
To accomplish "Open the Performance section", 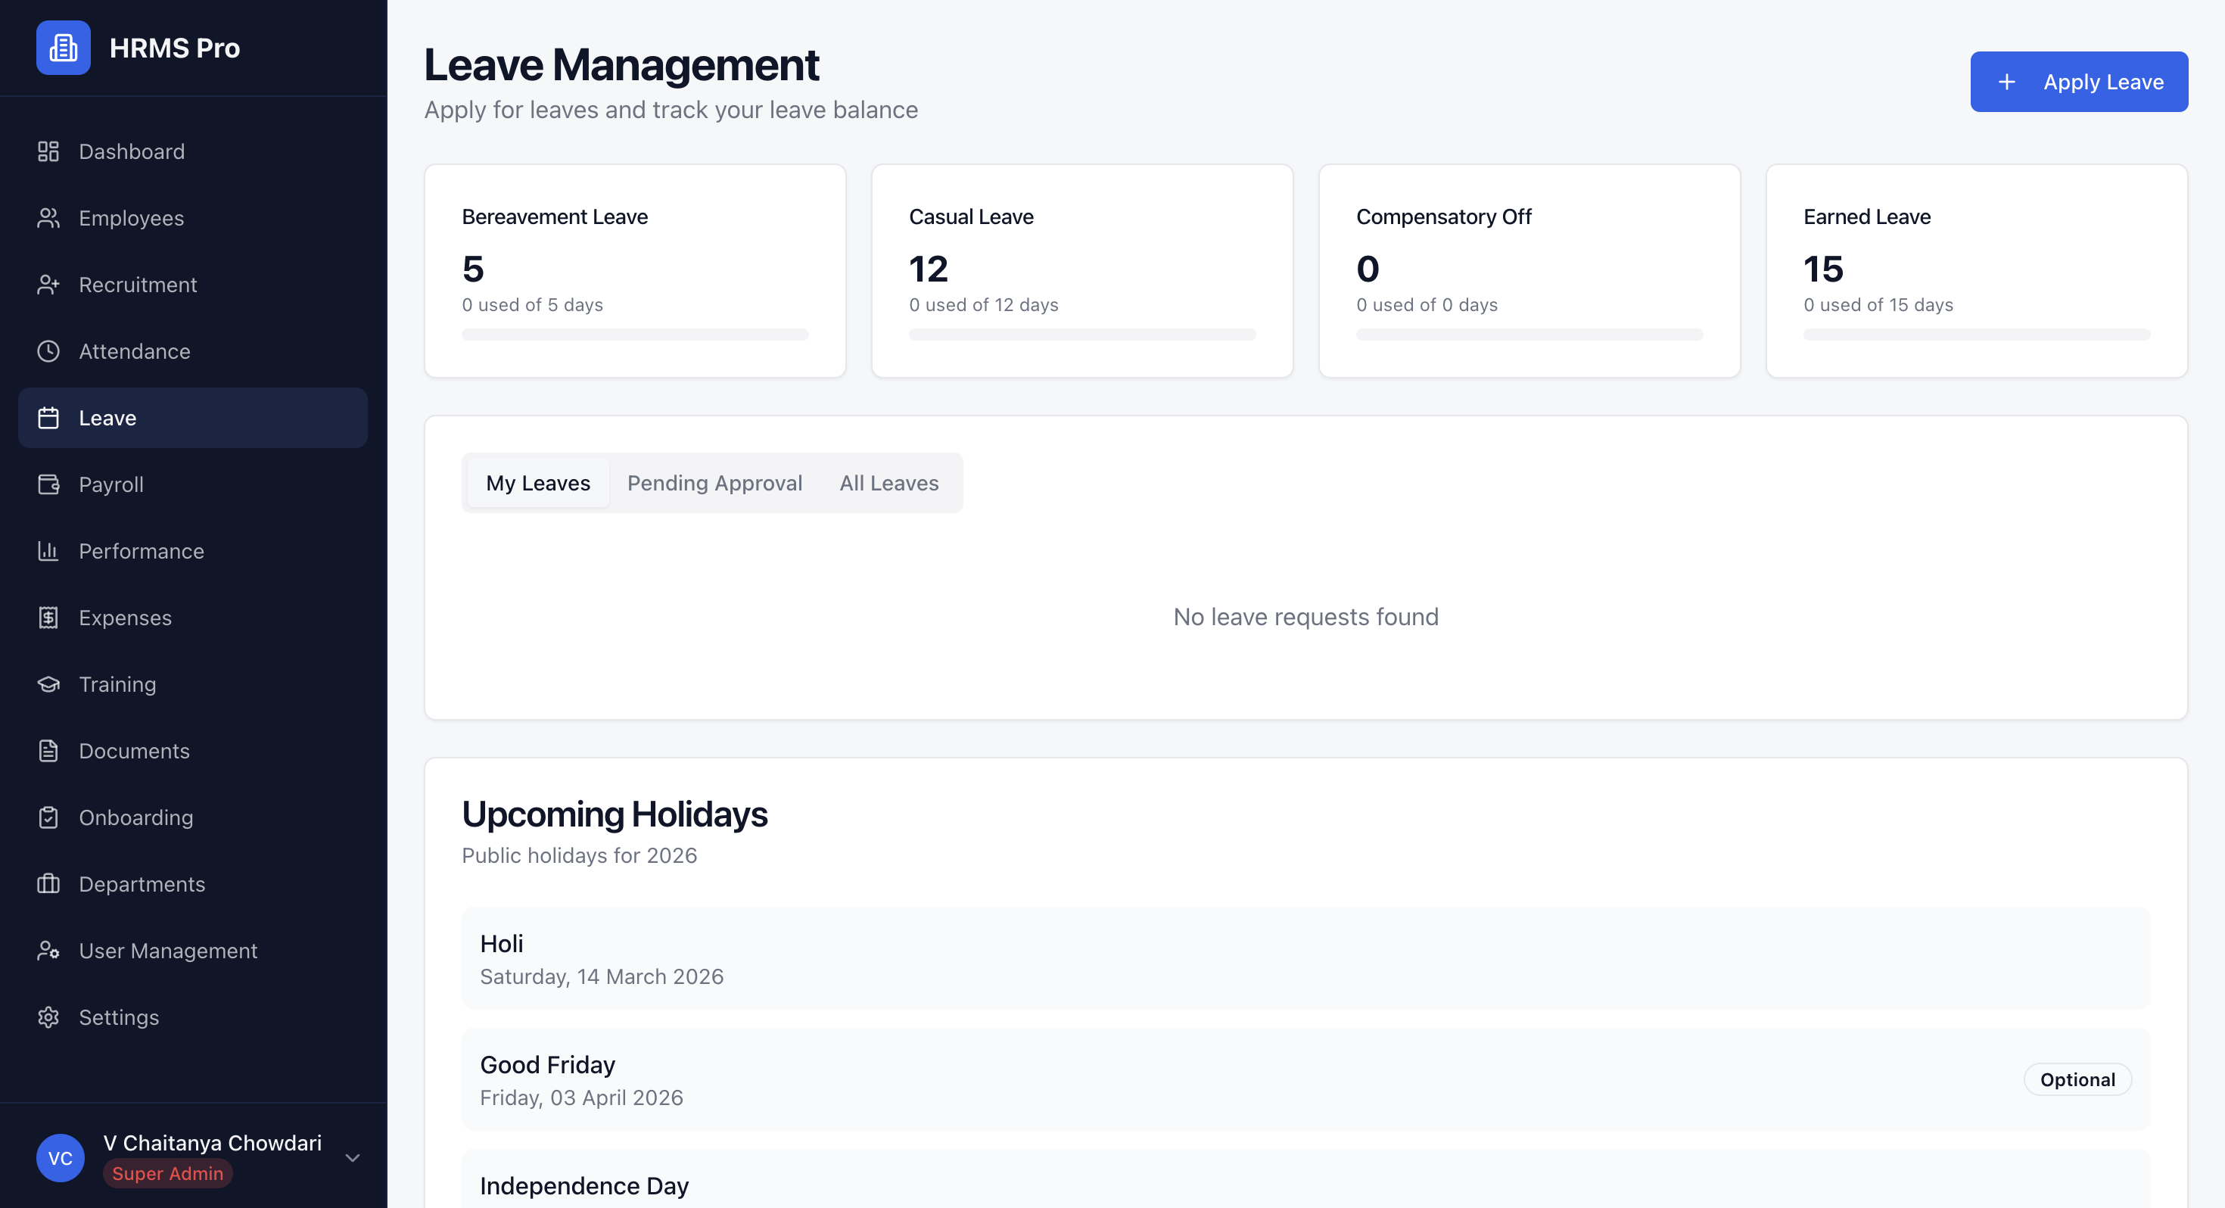I will pyautogui.click(x=193, y=550).
